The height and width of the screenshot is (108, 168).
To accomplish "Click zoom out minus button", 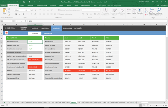I will click(x=151, y=106).
